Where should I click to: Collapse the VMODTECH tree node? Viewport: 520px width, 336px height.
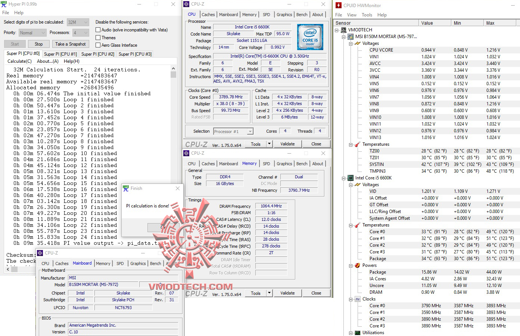click(x=337, y=30)
